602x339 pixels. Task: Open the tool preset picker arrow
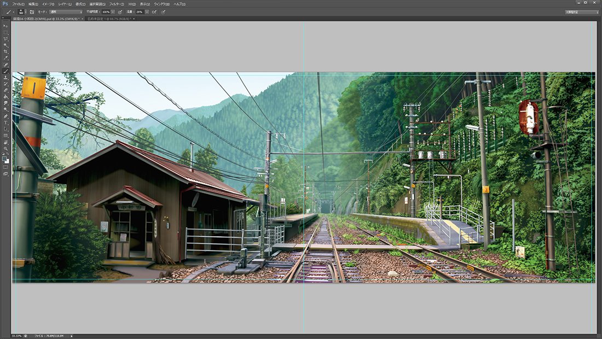[x=14, y=12]
